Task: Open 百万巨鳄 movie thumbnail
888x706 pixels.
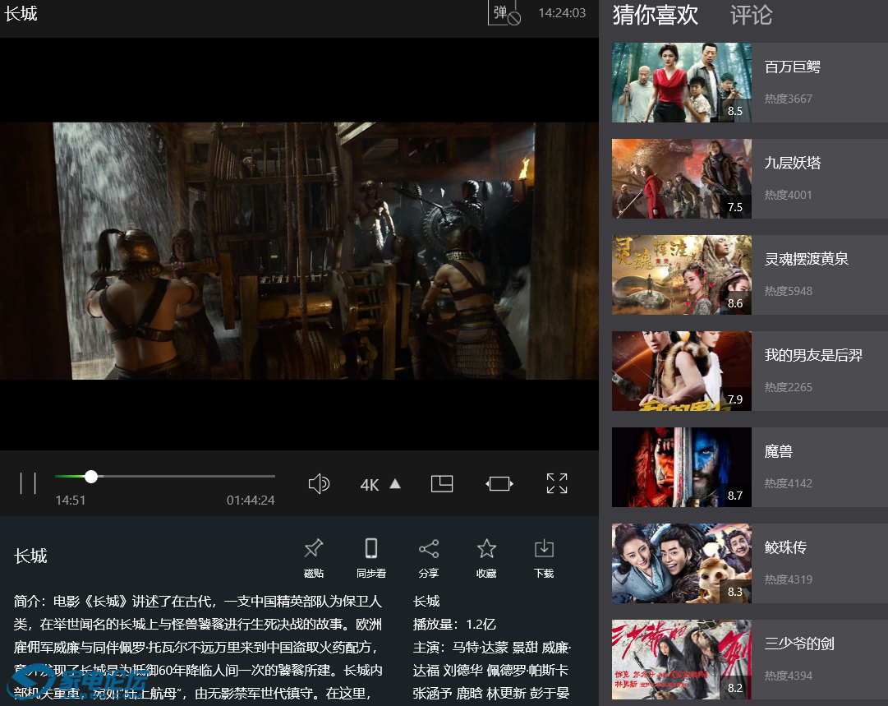Action: coord(681,83)
